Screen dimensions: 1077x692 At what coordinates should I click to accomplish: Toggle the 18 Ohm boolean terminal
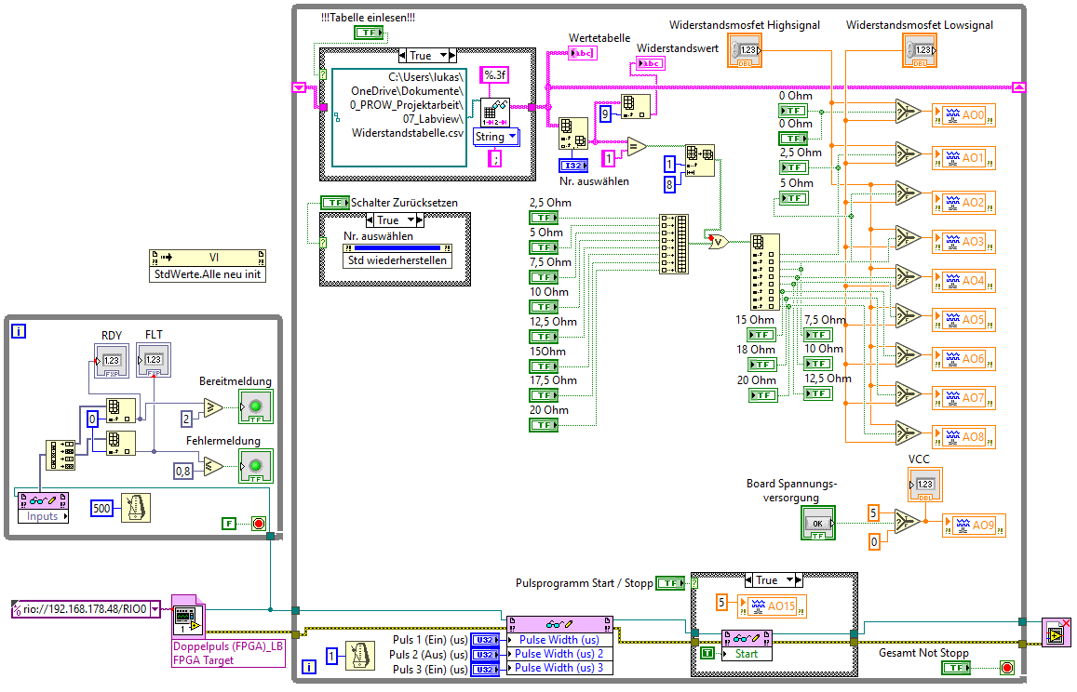click(763, 365)
